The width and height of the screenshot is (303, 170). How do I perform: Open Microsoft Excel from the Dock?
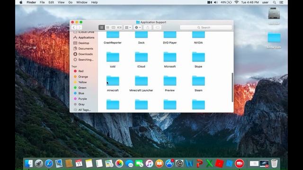(209, 163)
